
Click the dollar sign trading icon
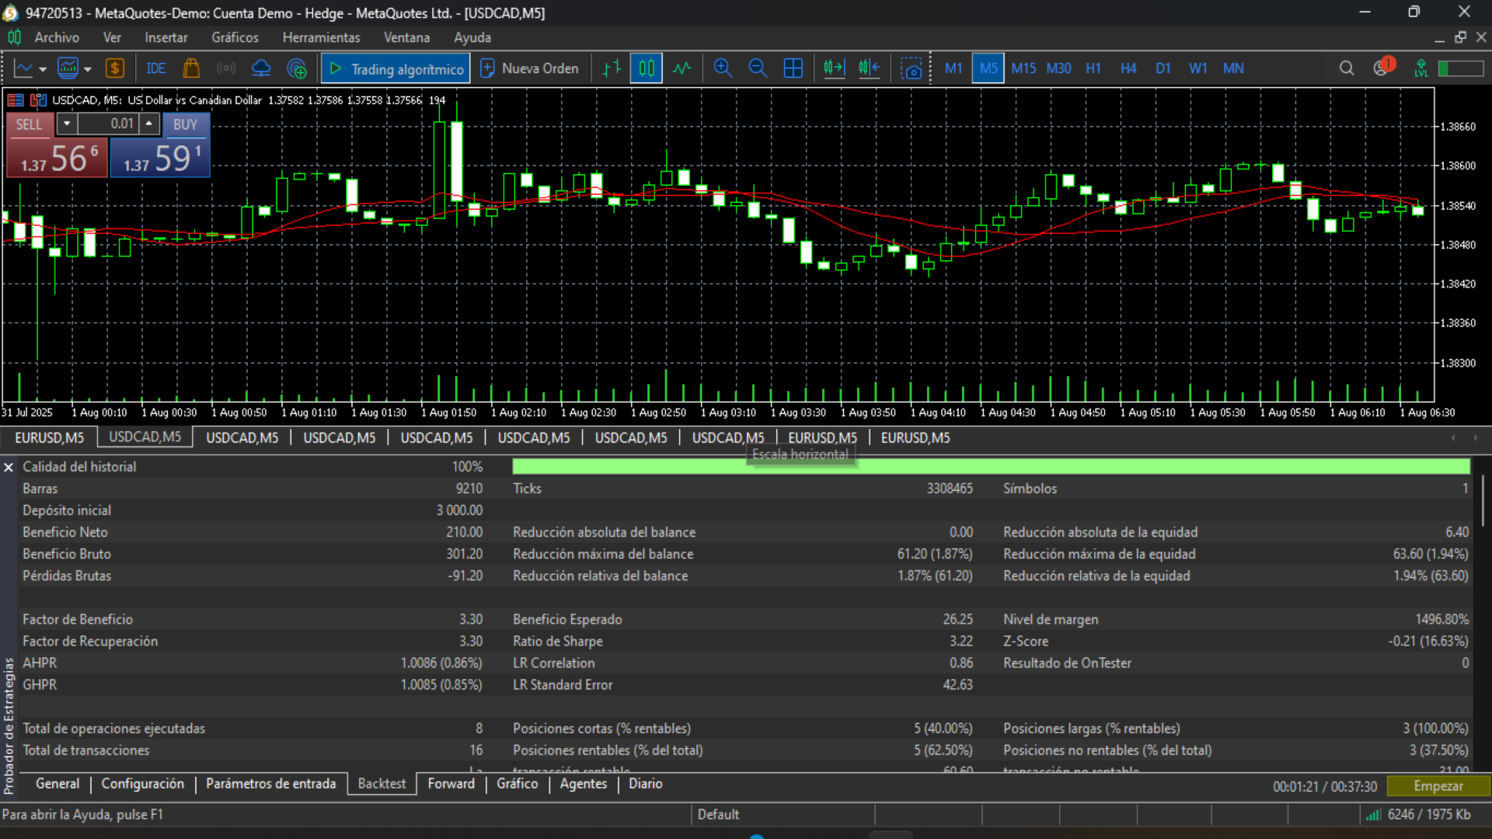pyautogui.click(x=115, y=68)
